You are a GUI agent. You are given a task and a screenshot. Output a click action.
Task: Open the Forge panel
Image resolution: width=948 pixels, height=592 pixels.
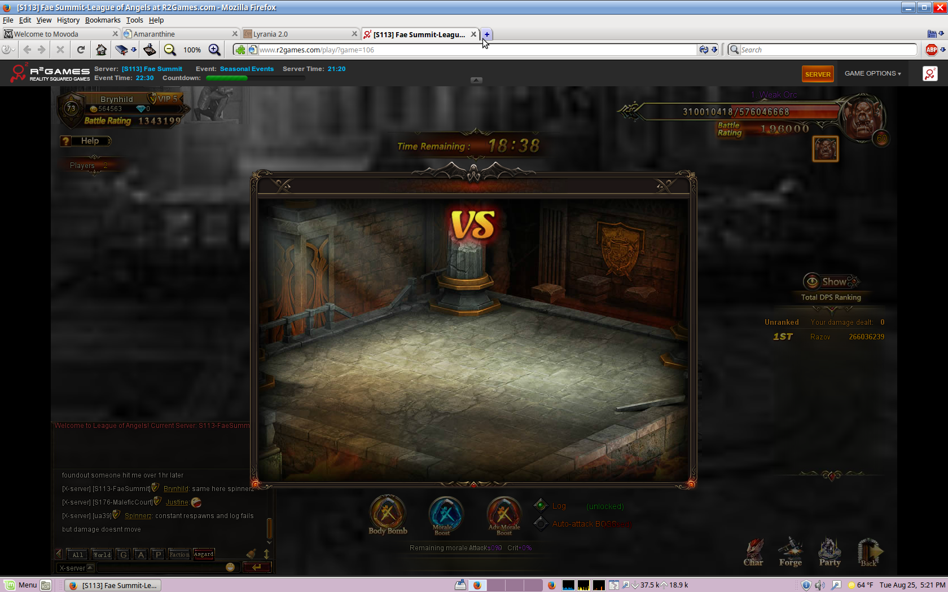[x=790, y=552]
